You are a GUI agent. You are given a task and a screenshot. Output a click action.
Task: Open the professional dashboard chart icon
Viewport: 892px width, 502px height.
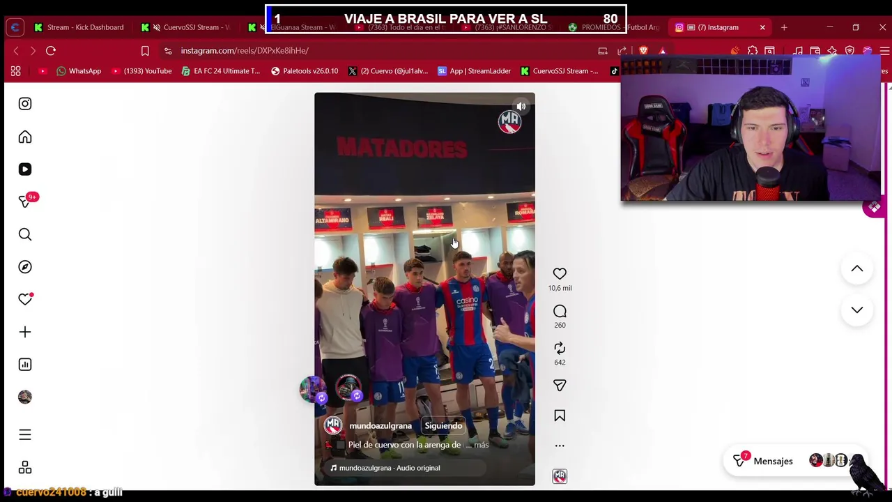click(25, 365)
